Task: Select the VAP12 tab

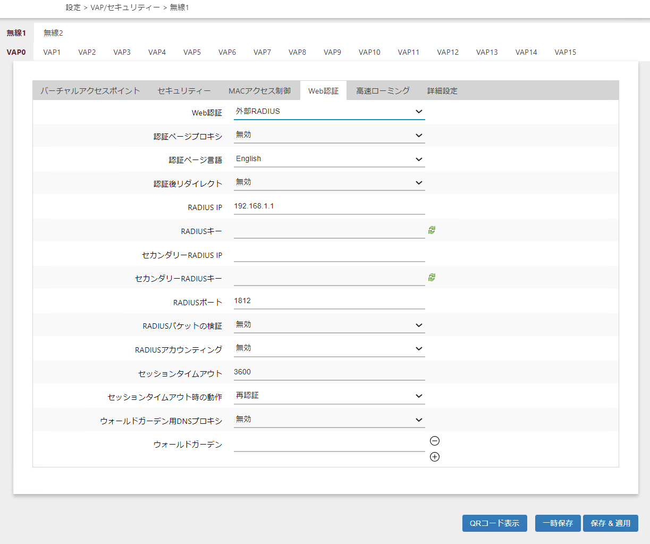Action: pos(448,52)
